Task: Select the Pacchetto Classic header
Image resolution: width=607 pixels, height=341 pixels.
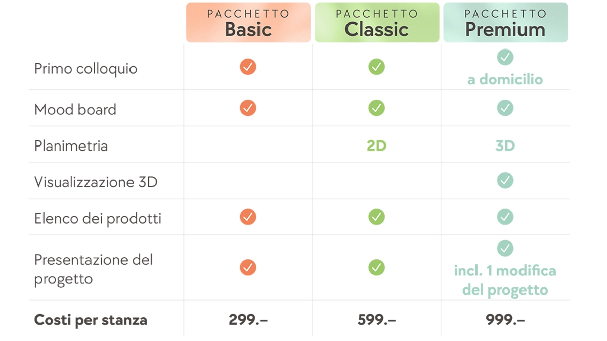Action: tap(377, 23)
